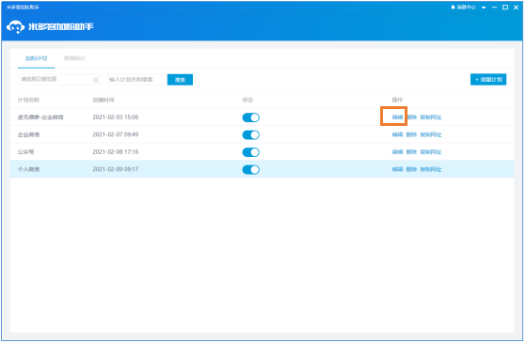Select the plan name in 2021-02-09 09:17 row
The height and width of the screenshot is (343, 527).
click(28, 169)
